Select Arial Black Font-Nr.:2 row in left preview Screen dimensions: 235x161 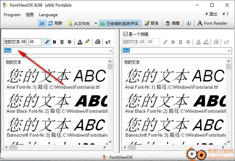57,111
